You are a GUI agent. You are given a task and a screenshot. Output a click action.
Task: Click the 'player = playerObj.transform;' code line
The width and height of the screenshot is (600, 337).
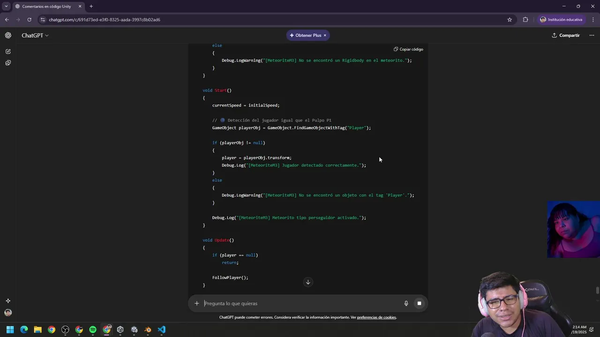(x=256, y=158)
